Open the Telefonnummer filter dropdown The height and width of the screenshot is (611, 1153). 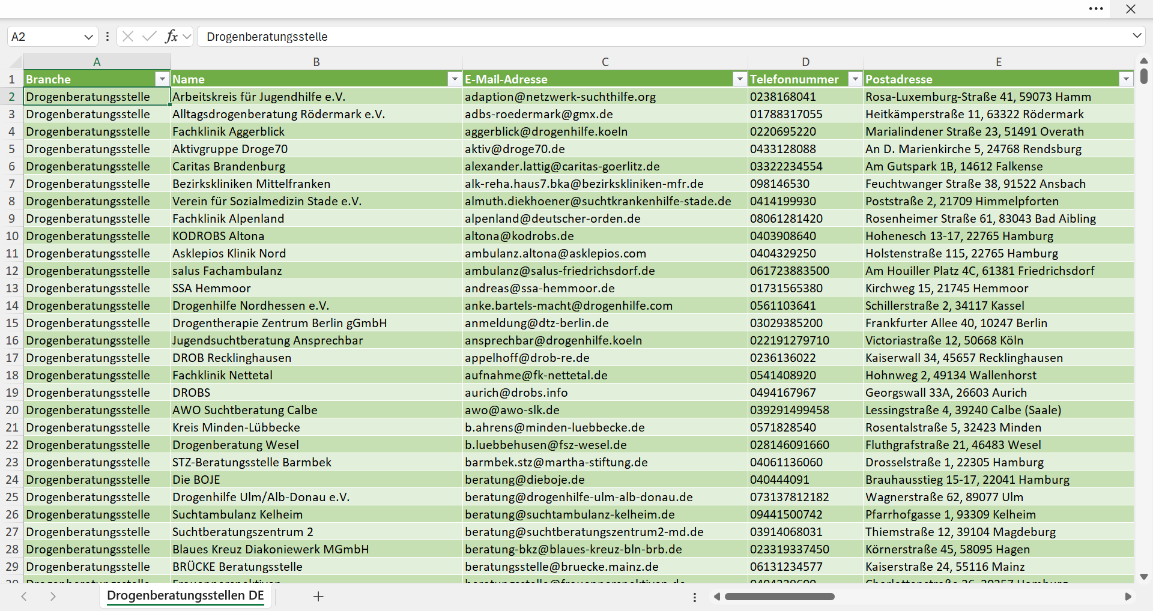pos(855,79)
